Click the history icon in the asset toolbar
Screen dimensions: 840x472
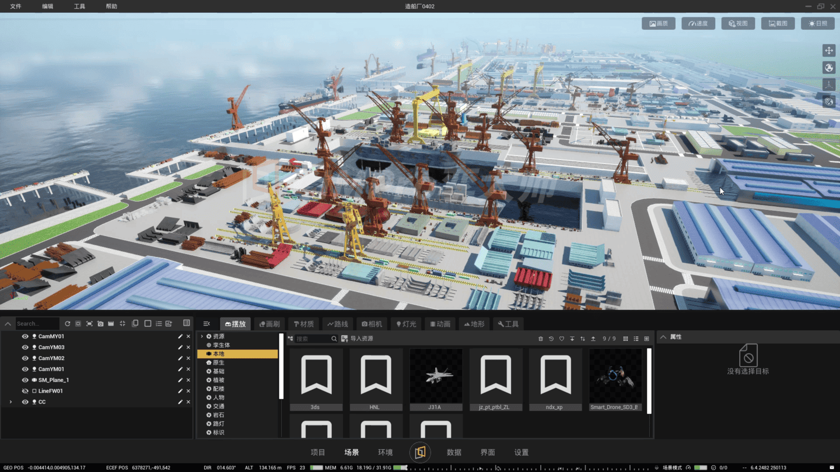pyautogui.click(x=551, y=339)
